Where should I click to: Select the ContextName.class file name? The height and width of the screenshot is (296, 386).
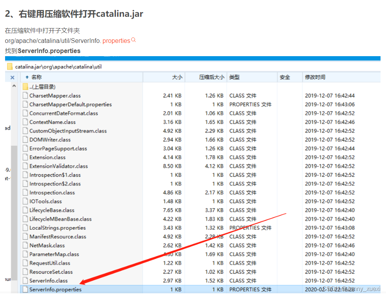click(52, 122)
